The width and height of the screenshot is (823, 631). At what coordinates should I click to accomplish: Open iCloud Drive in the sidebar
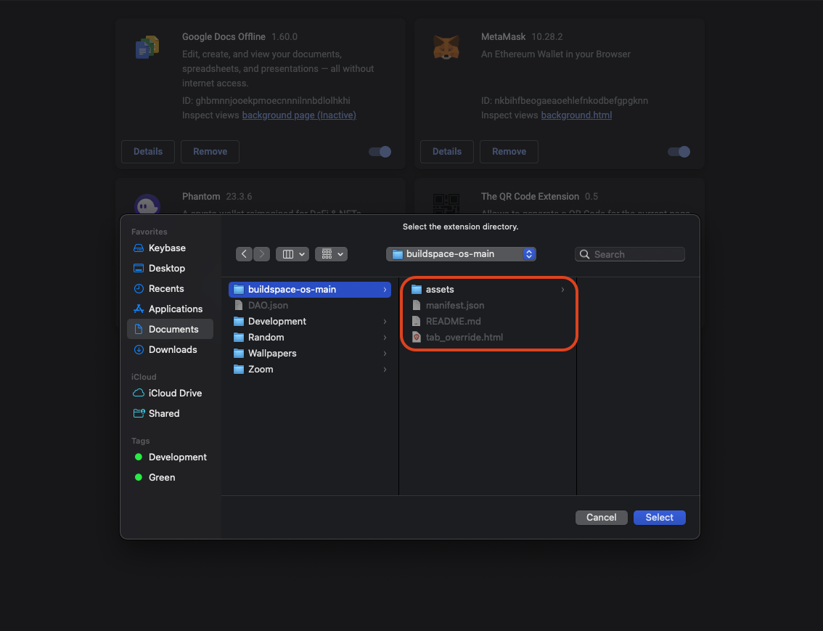[x=170, y=393]
